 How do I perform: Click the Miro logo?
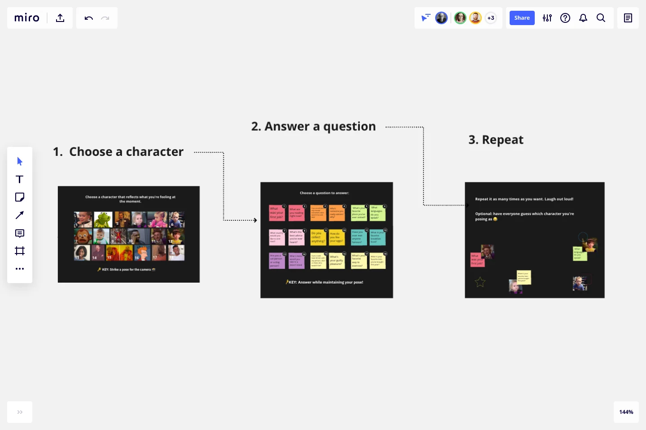(27, 18)
